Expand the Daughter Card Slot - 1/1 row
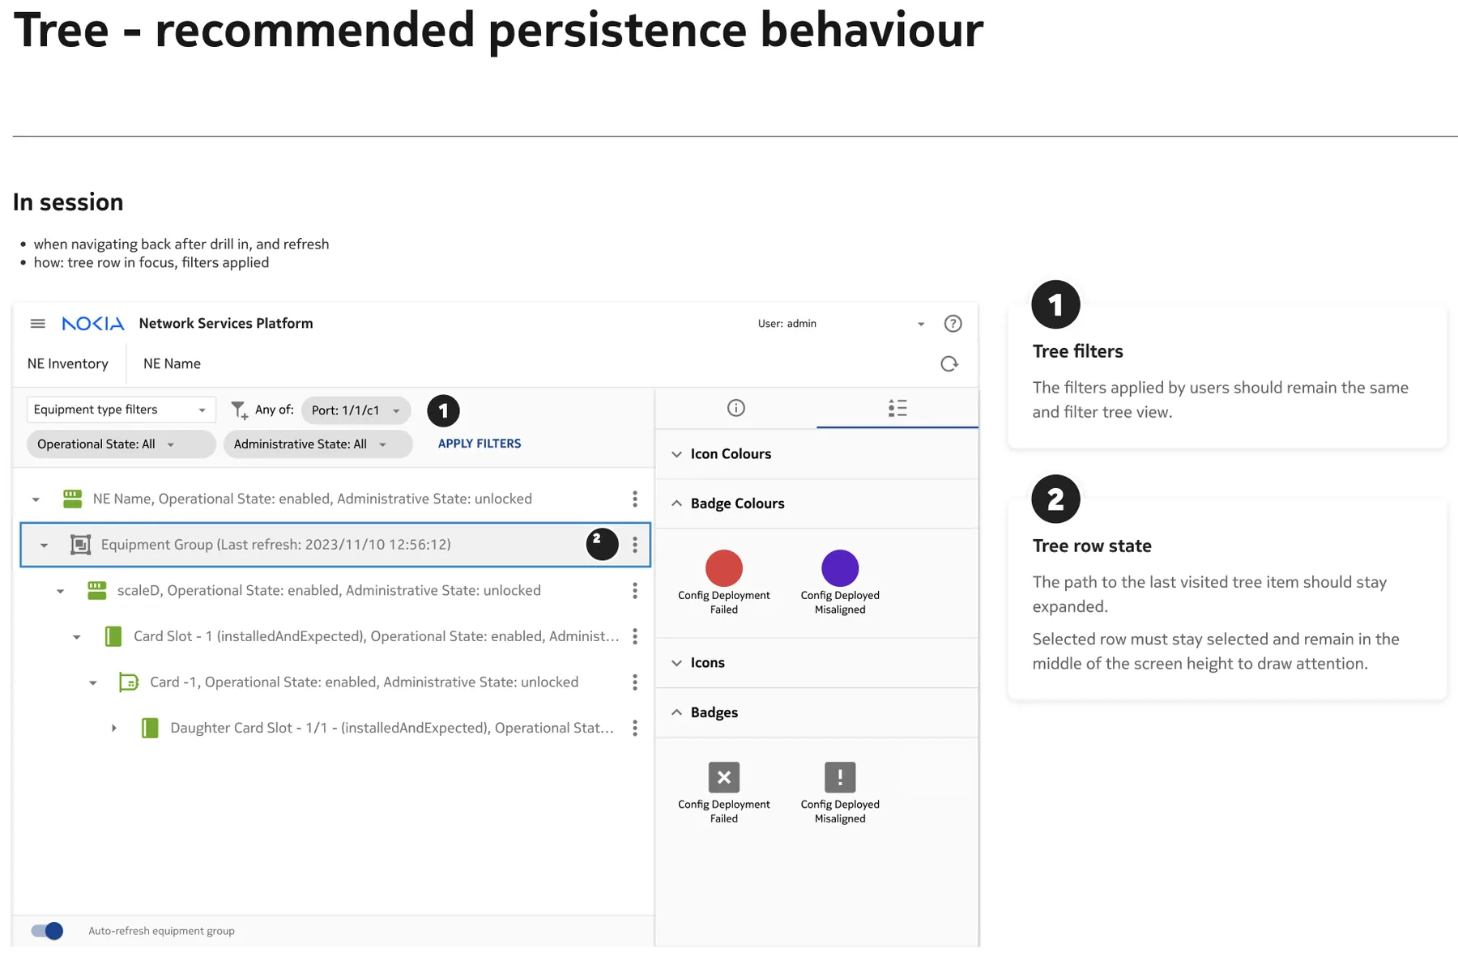The width and height of the screenshot is (1458, 973). pos(114,729)
